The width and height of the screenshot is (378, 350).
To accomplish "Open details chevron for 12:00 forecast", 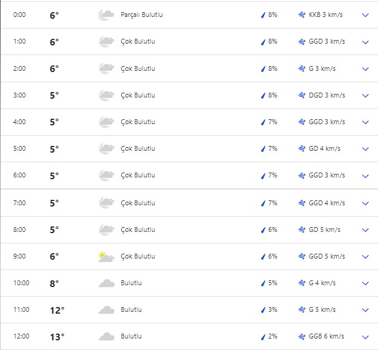I will (365, 337).
